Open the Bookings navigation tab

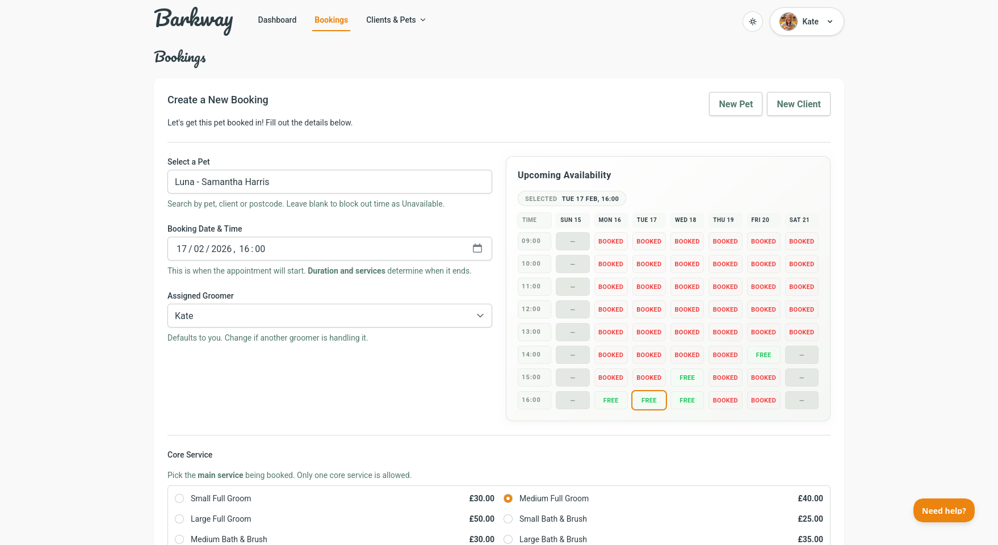click(x=331, y=20)
